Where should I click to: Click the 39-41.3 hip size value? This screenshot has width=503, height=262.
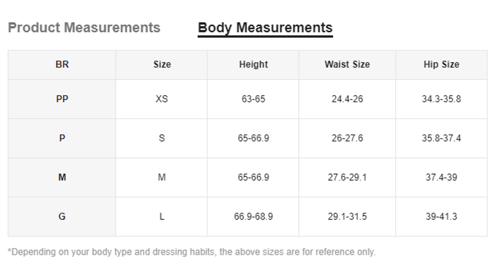pos(441,217)
